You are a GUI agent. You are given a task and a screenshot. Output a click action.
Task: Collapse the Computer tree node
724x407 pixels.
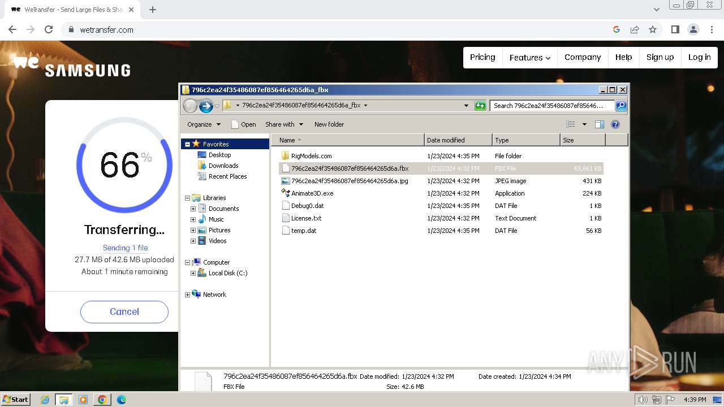click(x=187, y=262)
